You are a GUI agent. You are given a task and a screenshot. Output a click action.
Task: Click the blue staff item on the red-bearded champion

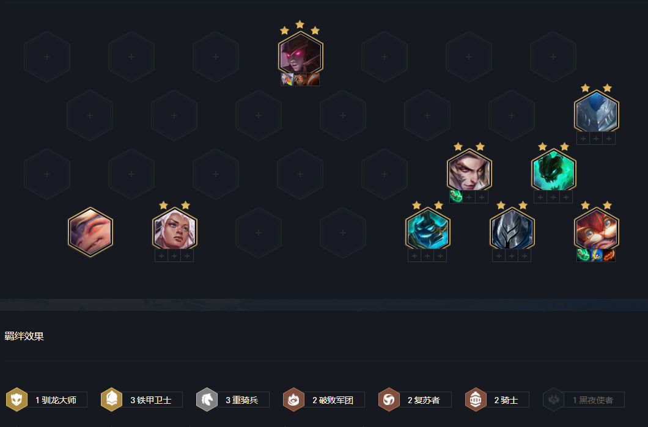[596, 255]
